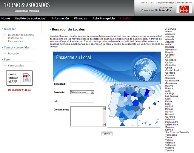The image size is (194, 153).
Task: Click the McDonald's logo icon
Action: (x=184, y=9)
